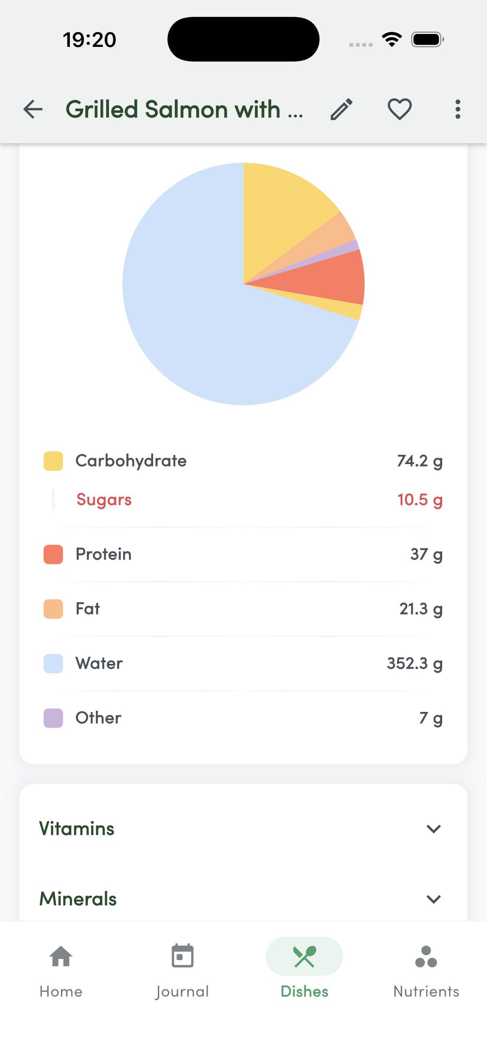Tap the Carbohydrate row label
This screenshot has height=1060, width=487.
[131, 461]
